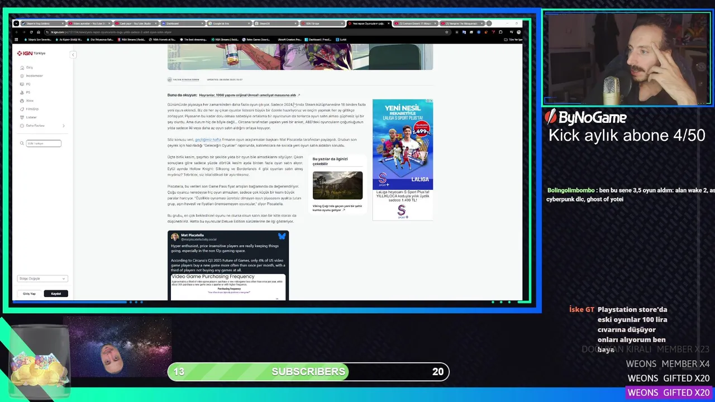This screenshot has height=402, width=715.
Task: Expand Daha Fazlası chevron in sidebar
Action: (x=63, y=126)
